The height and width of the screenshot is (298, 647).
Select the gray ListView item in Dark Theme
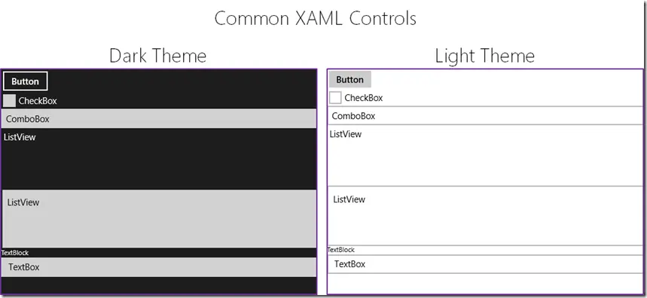pyautogui.click(x=159, y=218)
